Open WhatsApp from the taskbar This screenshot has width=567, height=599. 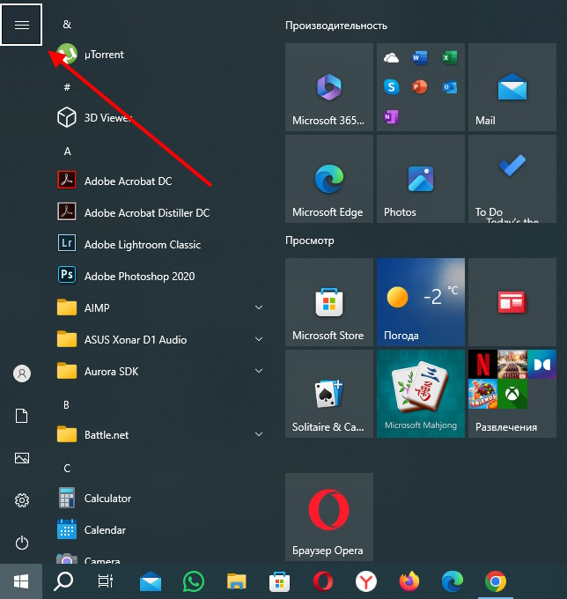pos(193,581)
